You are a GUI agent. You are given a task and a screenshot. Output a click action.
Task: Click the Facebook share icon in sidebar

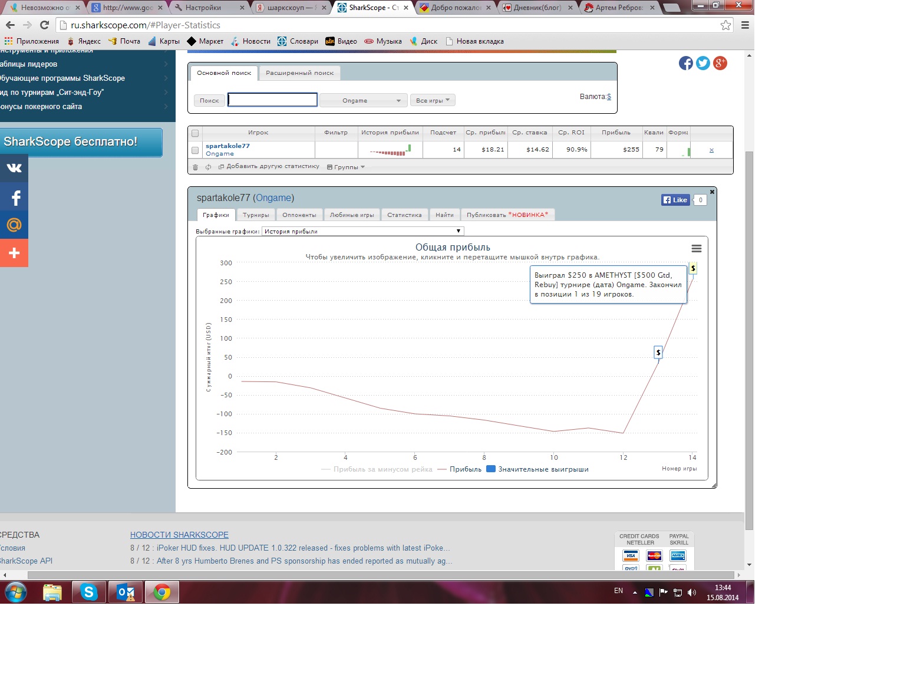pyautogui.click(x=14, y=197)
